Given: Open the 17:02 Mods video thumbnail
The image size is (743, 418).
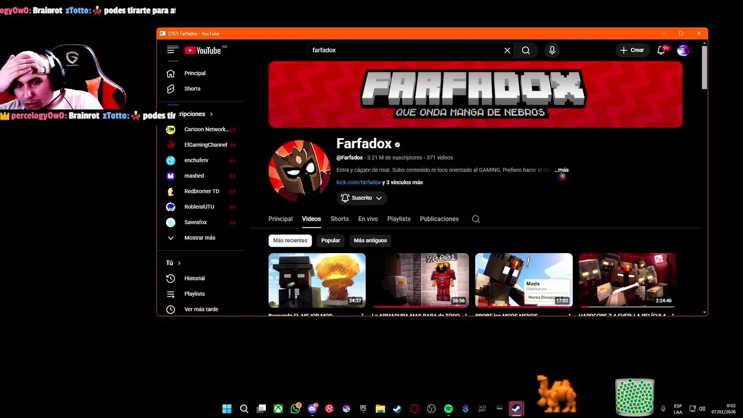Looking at the screenshot, I should tap(524, 280).
